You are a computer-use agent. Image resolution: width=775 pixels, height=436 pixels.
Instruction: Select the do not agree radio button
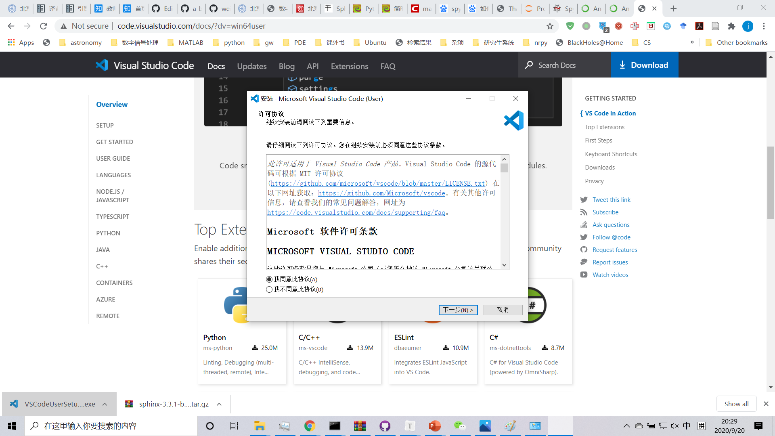pyautogui.click(x=269, y=289)
